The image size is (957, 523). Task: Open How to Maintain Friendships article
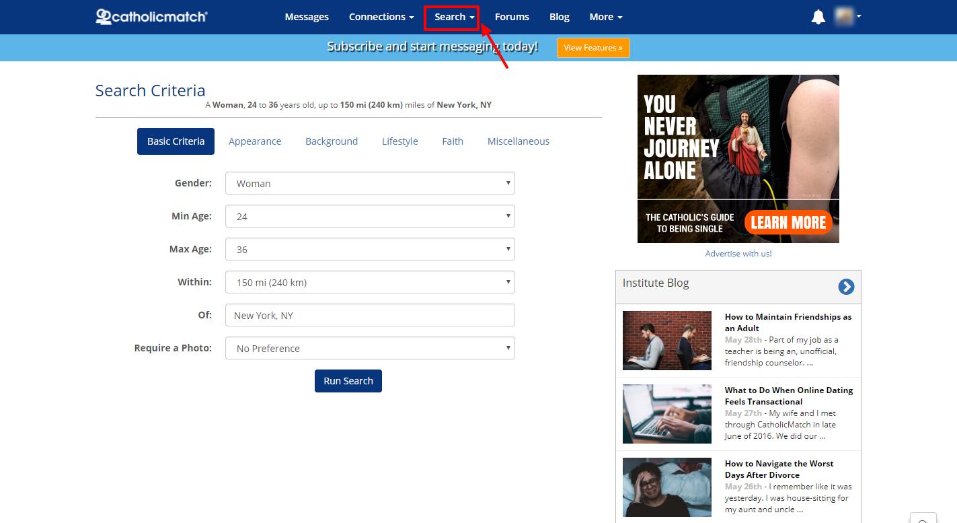click(x=788, y=322)
